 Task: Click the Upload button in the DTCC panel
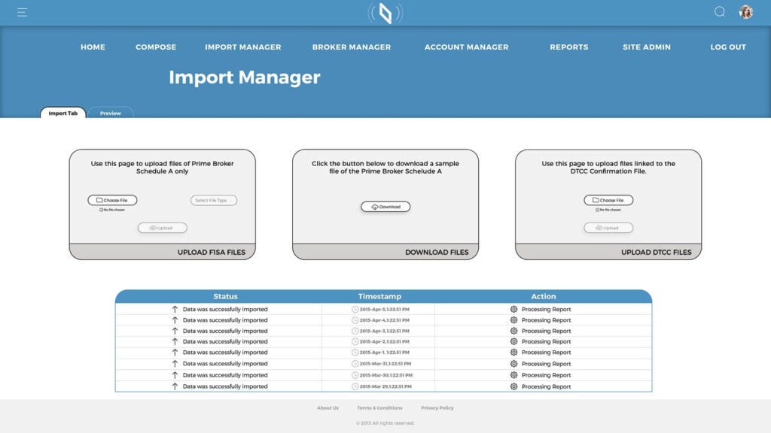tap(608, 226)
